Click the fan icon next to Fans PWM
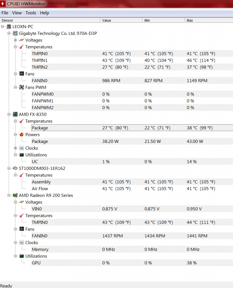Viewport: 233px width, 288px height. [x=22, y=87]
